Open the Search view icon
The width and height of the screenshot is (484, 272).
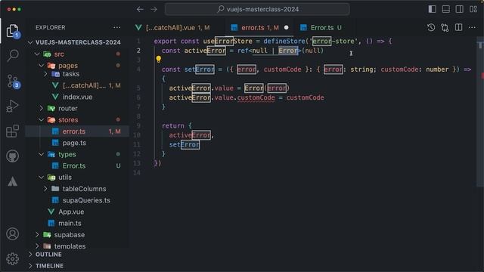tap(13, 55)
